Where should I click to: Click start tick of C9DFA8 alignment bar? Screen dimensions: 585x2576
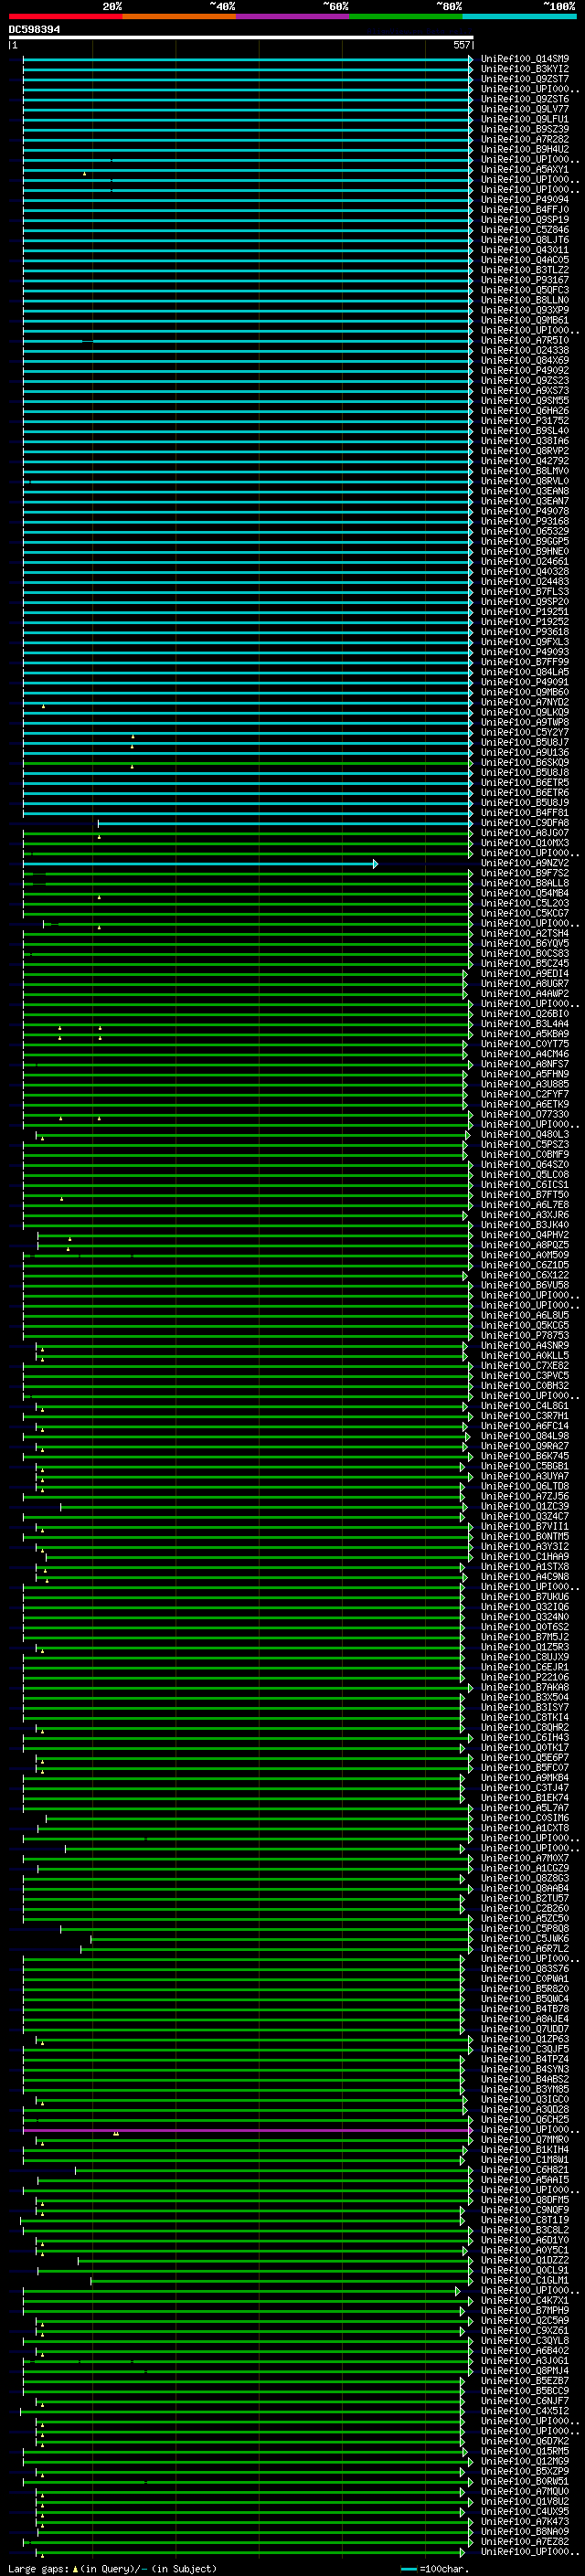(x=98, y=823)
